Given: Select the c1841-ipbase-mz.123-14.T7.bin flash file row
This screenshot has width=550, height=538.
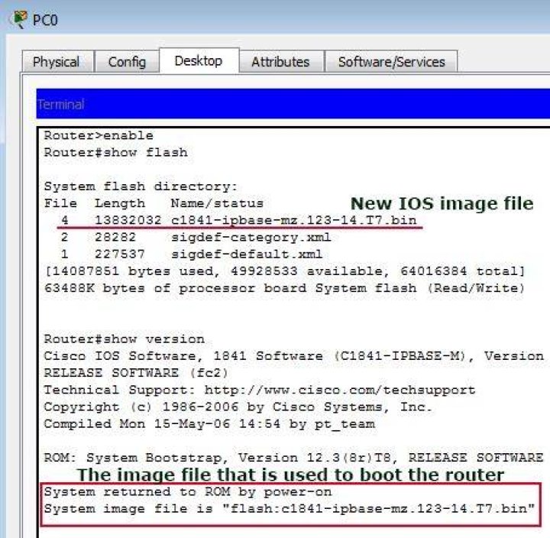Looking at the screenshot, I should click(x=239, y=220).
